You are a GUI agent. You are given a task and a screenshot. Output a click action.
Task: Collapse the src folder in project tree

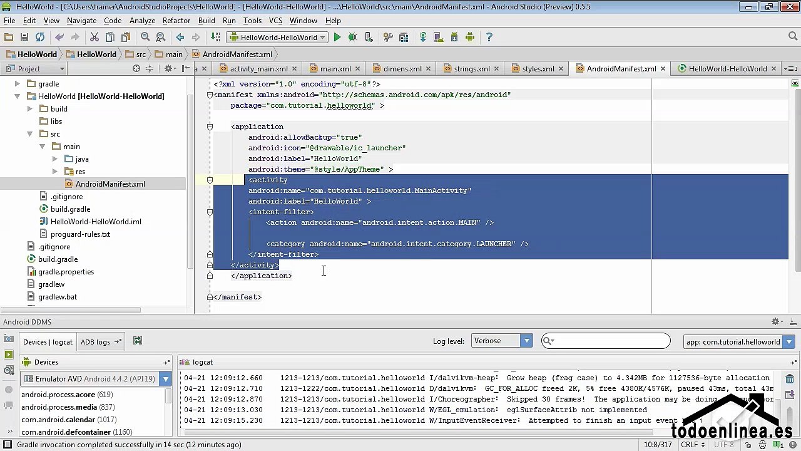pos(29,134)
